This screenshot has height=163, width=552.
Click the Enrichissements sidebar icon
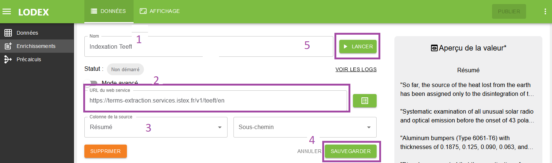tap(8, 46)
